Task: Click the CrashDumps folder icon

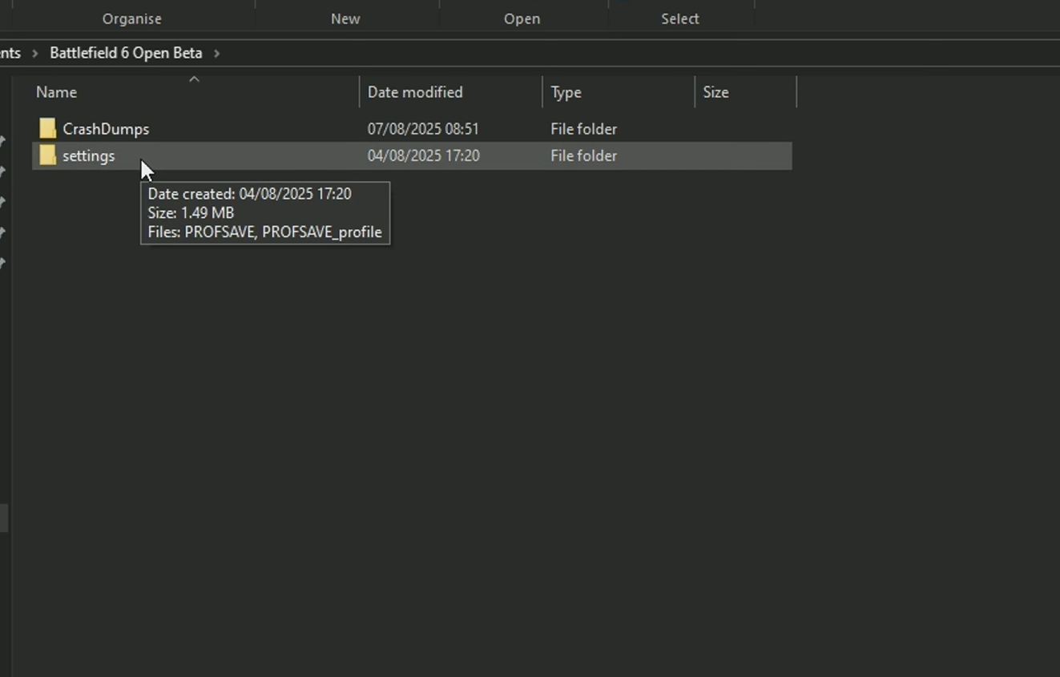Action: coord(47,129)
